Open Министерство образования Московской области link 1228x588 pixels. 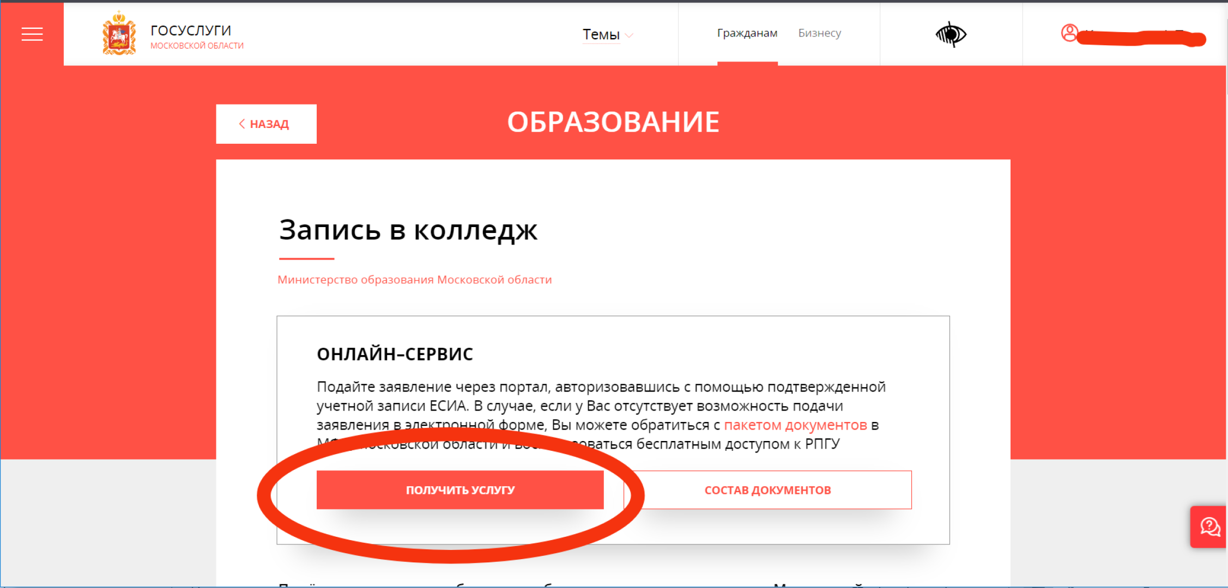(x=415, y=279)
